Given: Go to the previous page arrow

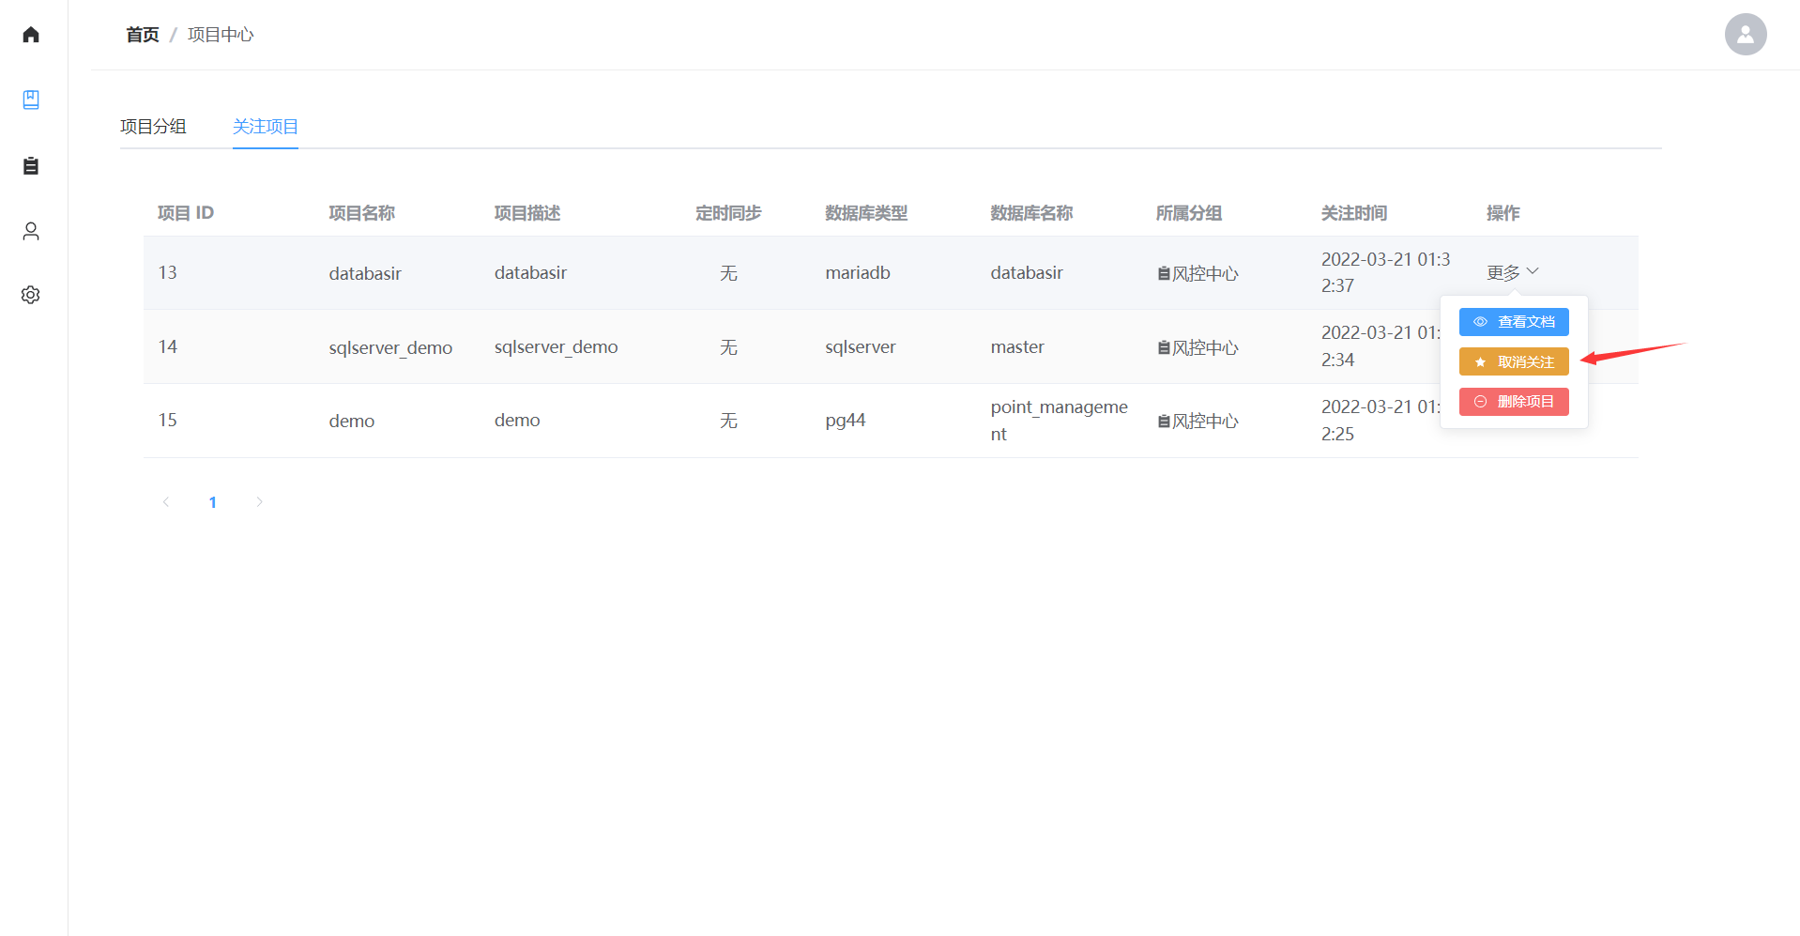Looking at the screenshot, I should 166,502.
